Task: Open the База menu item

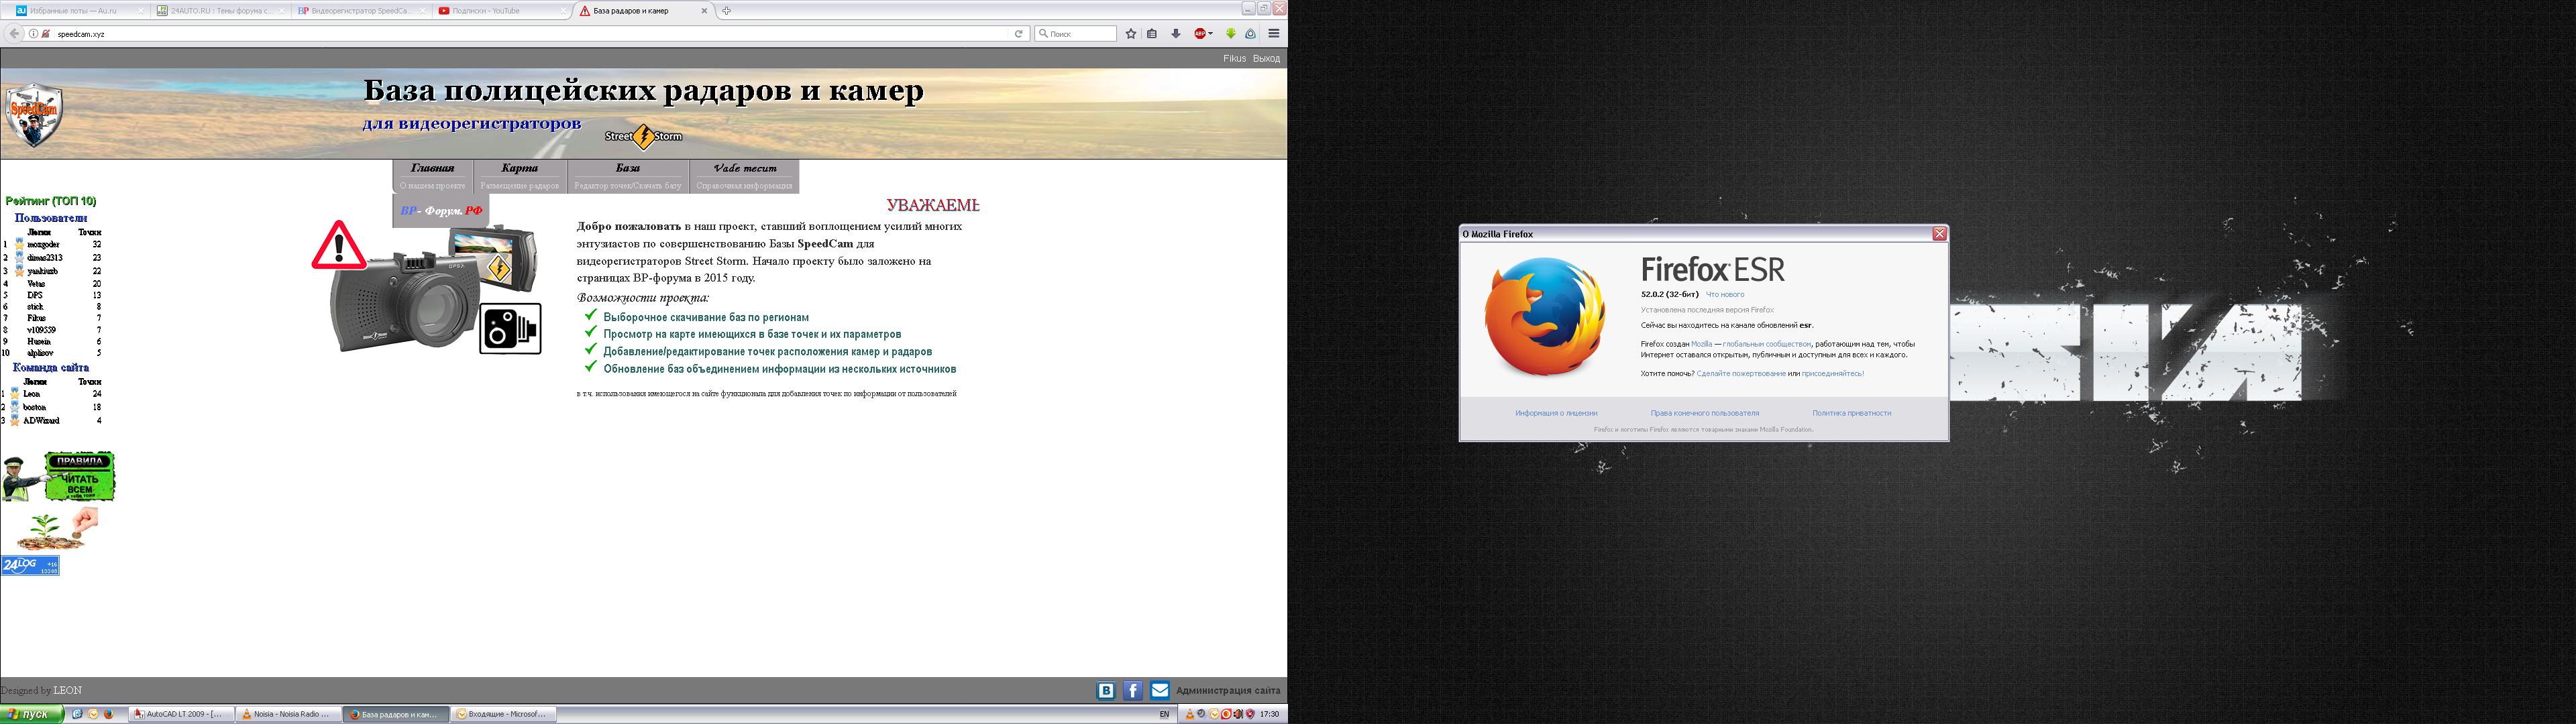Action: [628, 168]
